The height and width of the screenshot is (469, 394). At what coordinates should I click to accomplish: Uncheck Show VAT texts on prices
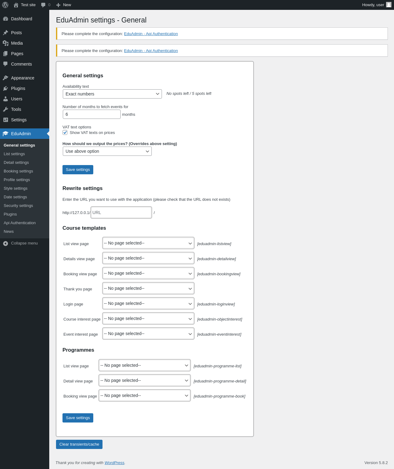point(65,132)
